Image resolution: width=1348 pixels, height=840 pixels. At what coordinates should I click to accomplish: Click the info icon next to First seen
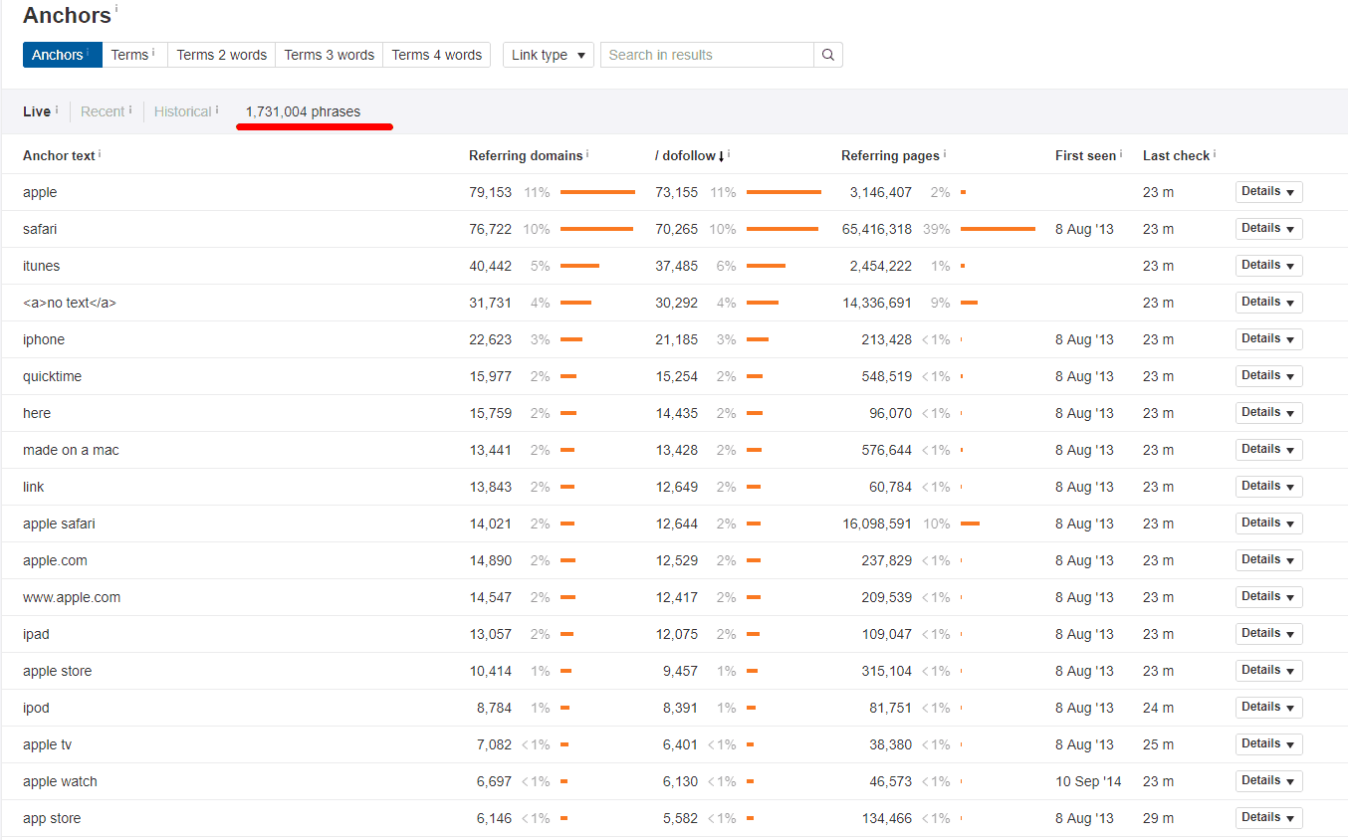pyautogui.click(x=1119, y=151)
